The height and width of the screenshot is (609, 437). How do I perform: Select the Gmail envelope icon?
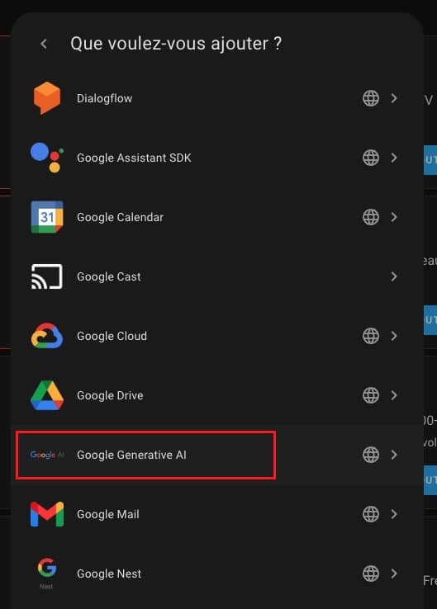[47, 514]
